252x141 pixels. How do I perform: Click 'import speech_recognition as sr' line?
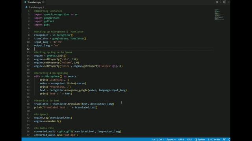[56, 14]
